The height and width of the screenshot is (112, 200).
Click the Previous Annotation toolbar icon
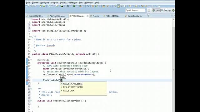pos(136,6)
